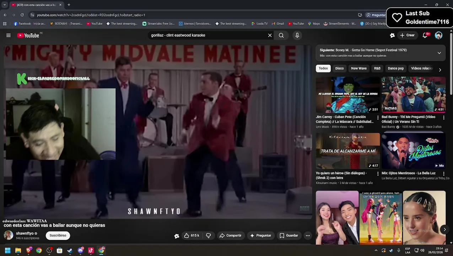Open site information icon in address bar
The image size is (453, 256).
(32, 15)
